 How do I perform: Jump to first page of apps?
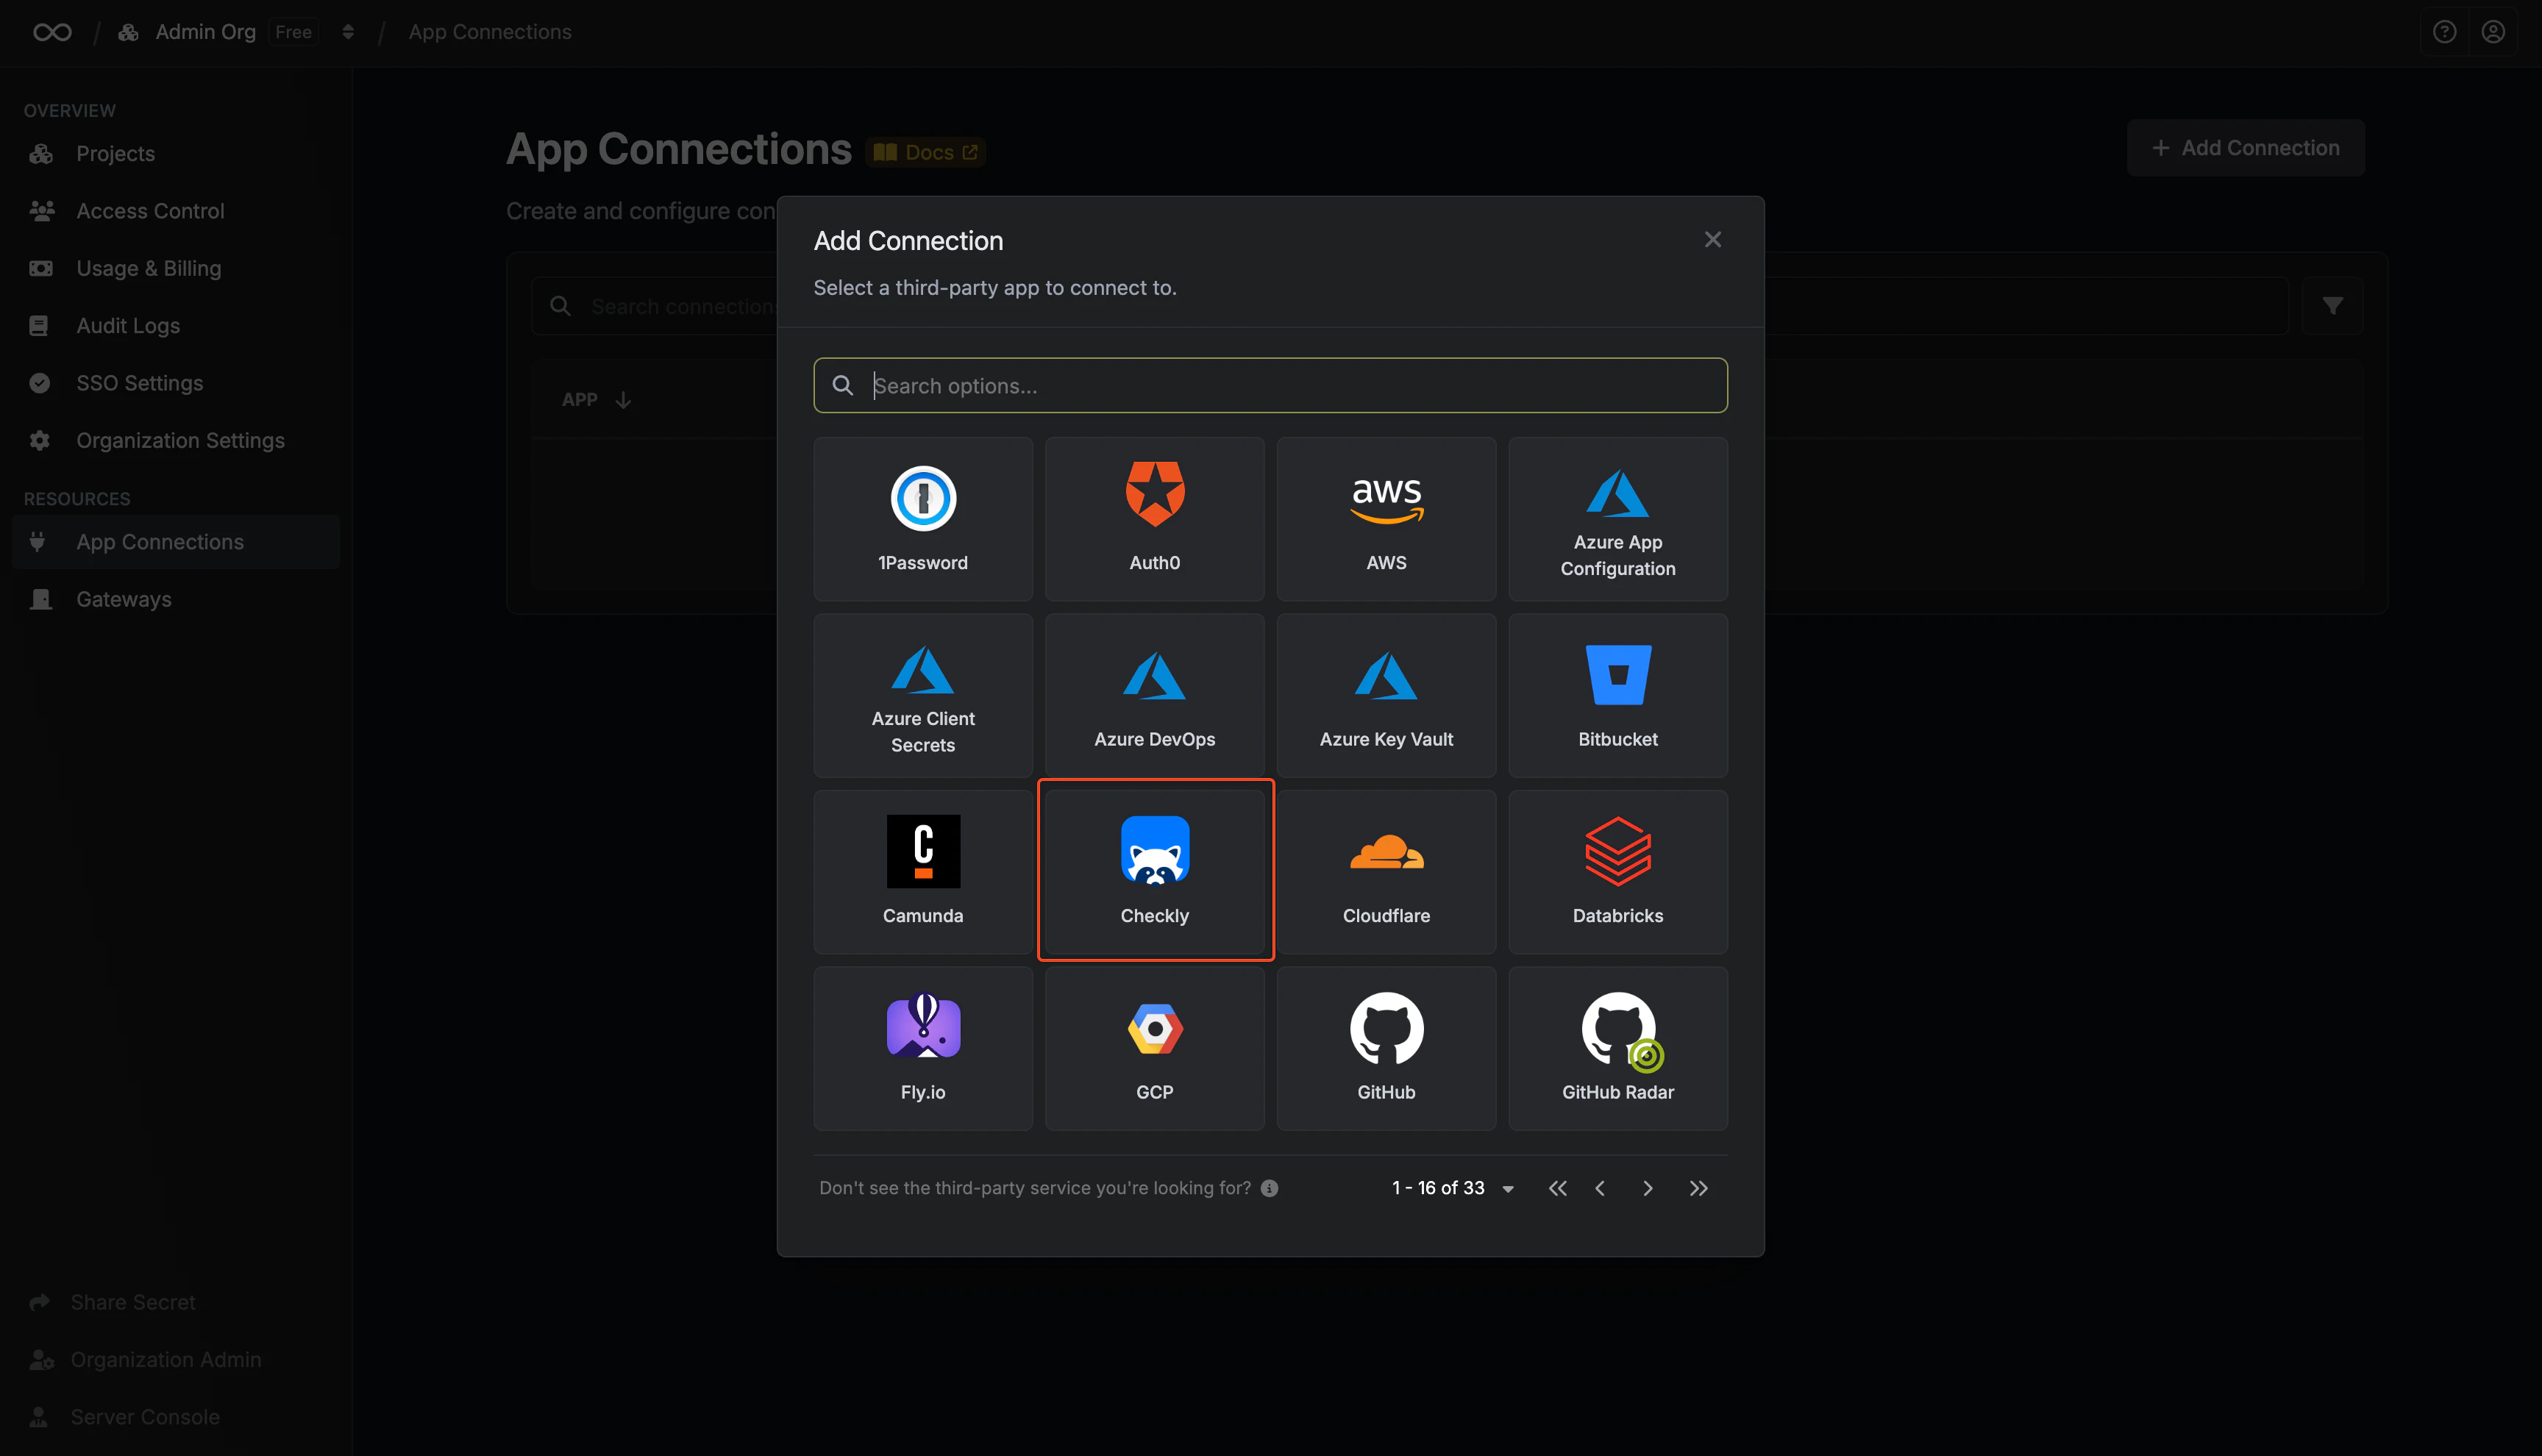pyautogui.click(x=1557, y=1189)
